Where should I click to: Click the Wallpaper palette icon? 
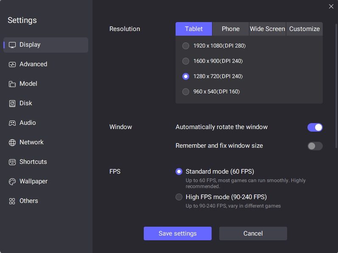point(12,182)
